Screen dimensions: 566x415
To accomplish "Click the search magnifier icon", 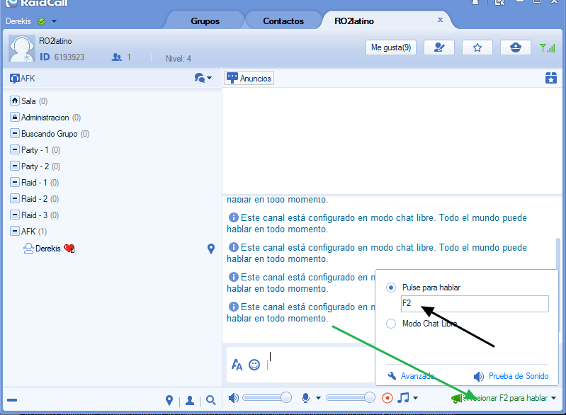I will pyautogui.click(x=211, y=400).
